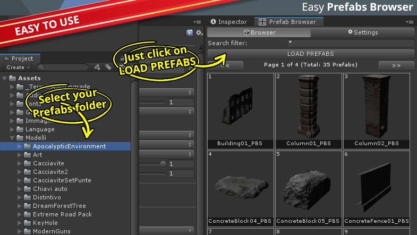
Task: Open the Create dropdown menu
Action: click(x=18, y=68)
